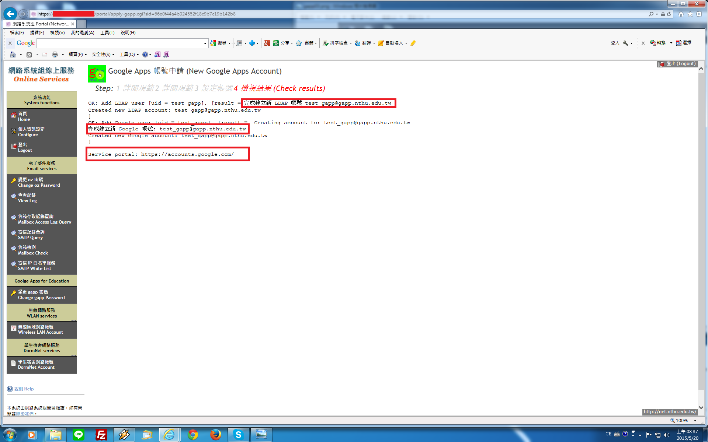Open the 檢視(V) menu
The height and width of the screenshot is (442, 708).
coord(57,33)
